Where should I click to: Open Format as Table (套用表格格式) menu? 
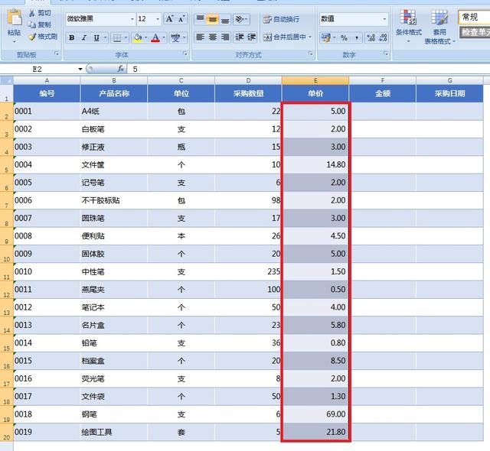[439, 27]
